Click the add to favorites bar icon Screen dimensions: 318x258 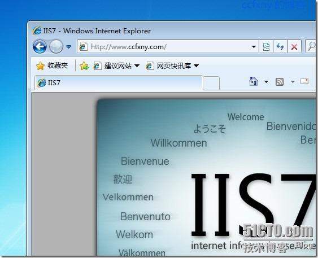click(84, 66)
